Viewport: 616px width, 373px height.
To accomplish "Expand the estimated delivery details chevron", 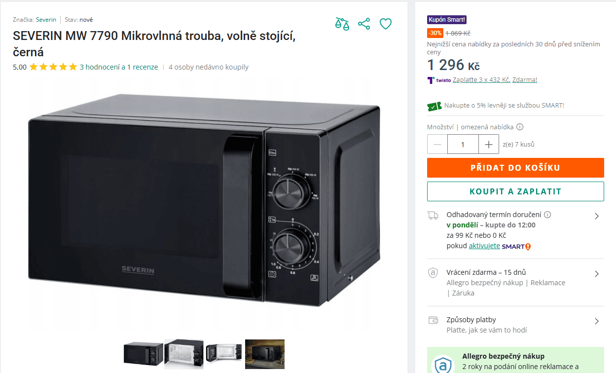I will 597,216.
